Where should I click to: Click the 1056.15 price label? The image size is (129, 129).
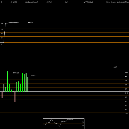click(x=16, y=73)
